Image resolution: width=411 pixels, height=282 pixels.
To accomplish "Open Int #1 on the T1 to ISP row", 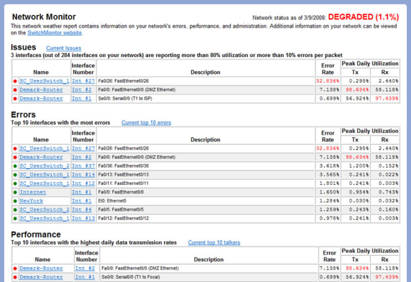I will (82, 99).
